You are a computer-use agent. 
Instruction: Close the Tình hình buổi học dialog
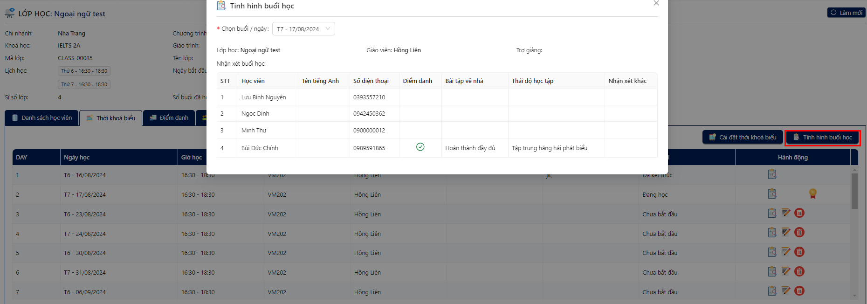click(x=656, y=3)
